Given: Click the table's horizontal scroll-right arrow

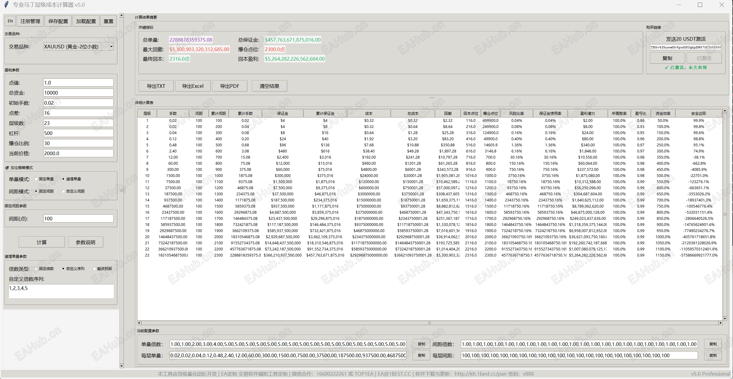Looking at the screenshot, I should pyautogui.click(x=720, y=323).
